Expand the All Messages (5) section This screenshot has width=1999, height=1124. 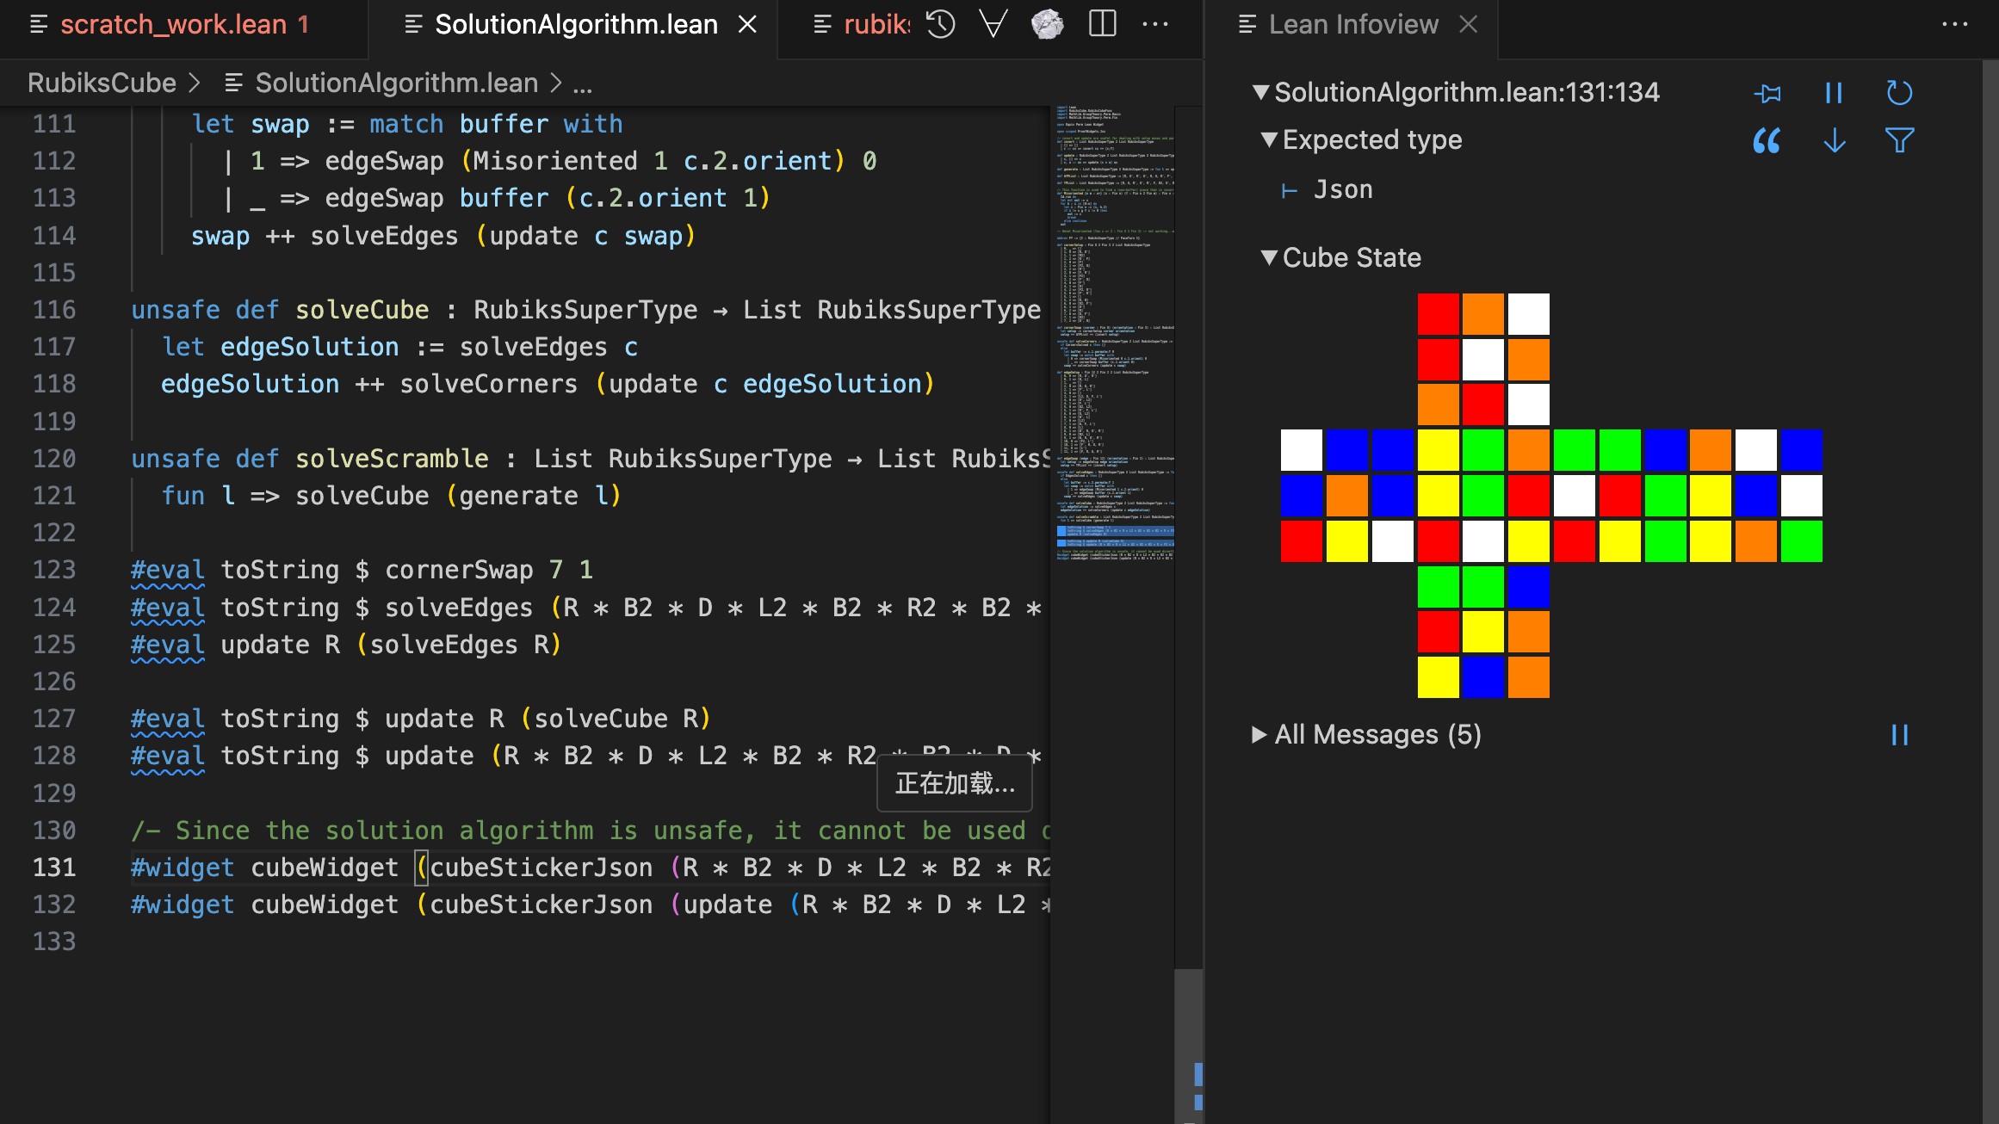click(x=1259, y=735)
